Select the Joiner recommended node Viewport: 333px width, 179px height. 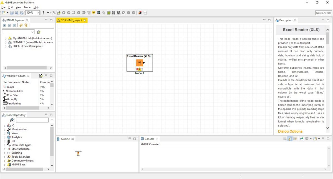coord(10,87)
